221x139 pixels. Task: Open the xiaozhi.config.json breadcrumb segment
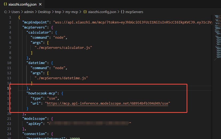[x=102, y=12]
